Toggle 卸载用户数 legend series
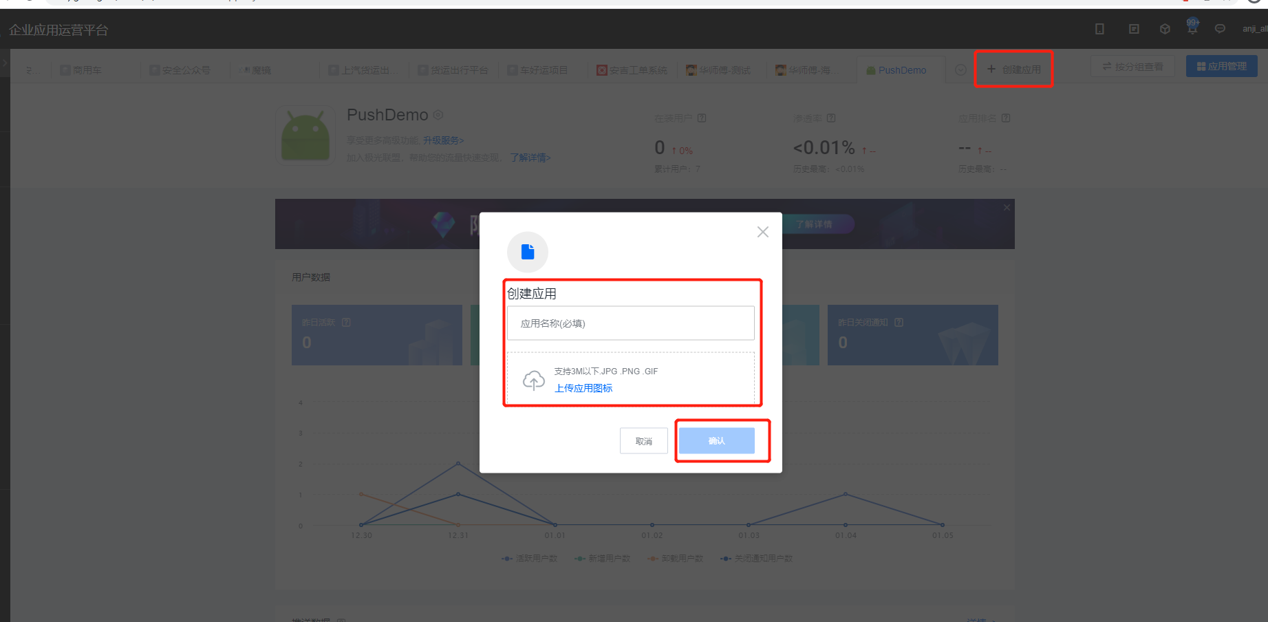Viewport: 1268px width, 622px height. (x=676, y=559)
